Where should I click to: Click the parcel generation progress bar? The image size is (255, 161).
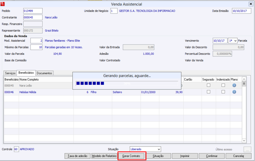pos(127,83)
